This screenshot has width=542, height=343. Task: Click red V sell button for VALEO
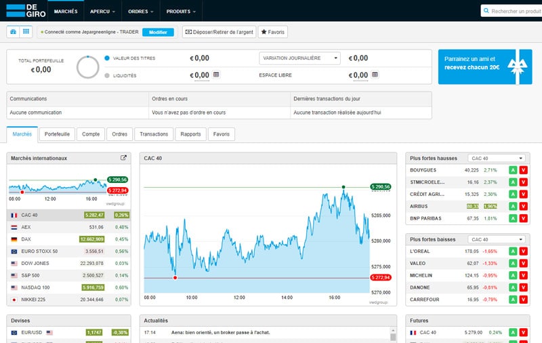pos(523,264)
